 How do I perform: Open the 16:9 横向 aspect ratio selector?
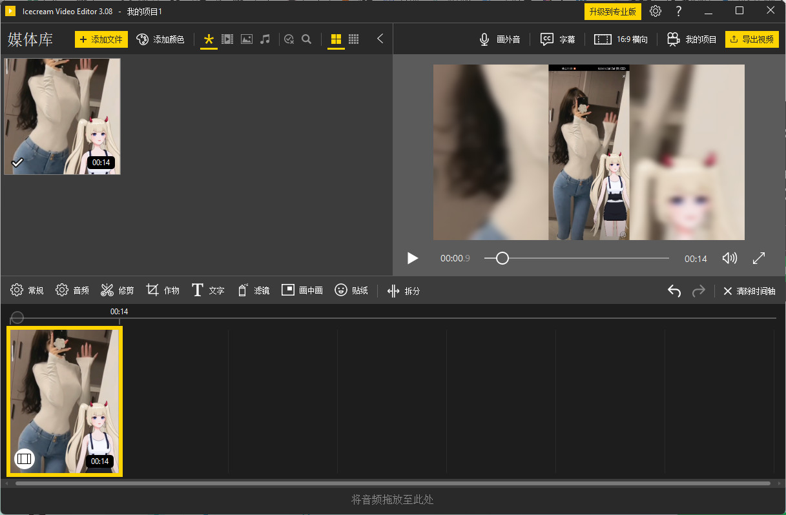pyautogui.click(x=621, y=39)
